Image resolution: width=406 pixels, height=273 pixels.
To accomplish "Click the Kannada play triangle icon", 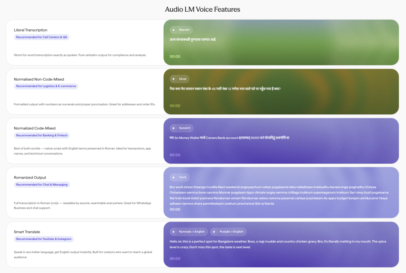I will coord(173,232).
